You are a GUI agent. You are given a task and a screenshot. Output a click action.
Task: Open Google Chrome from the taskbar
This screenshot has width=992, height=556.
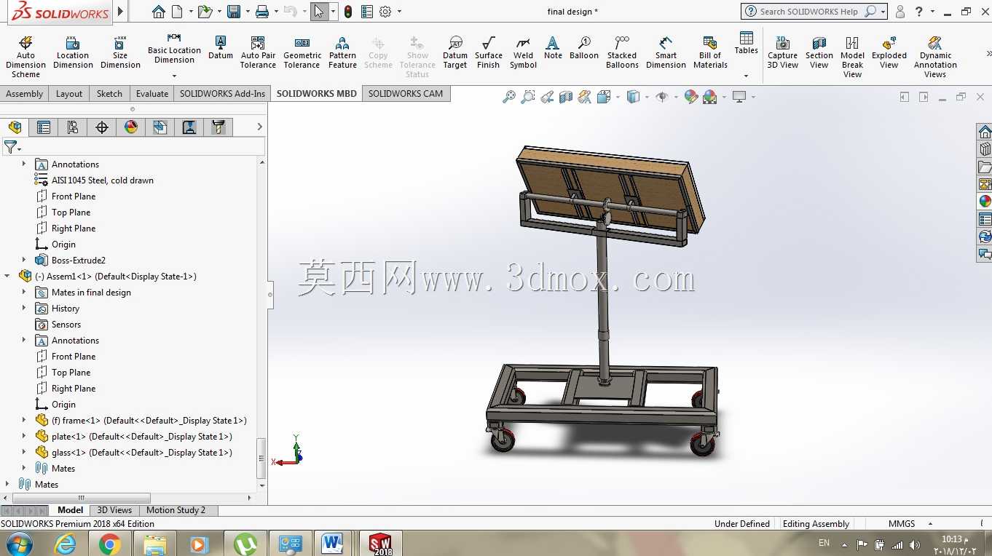(110, 544)
